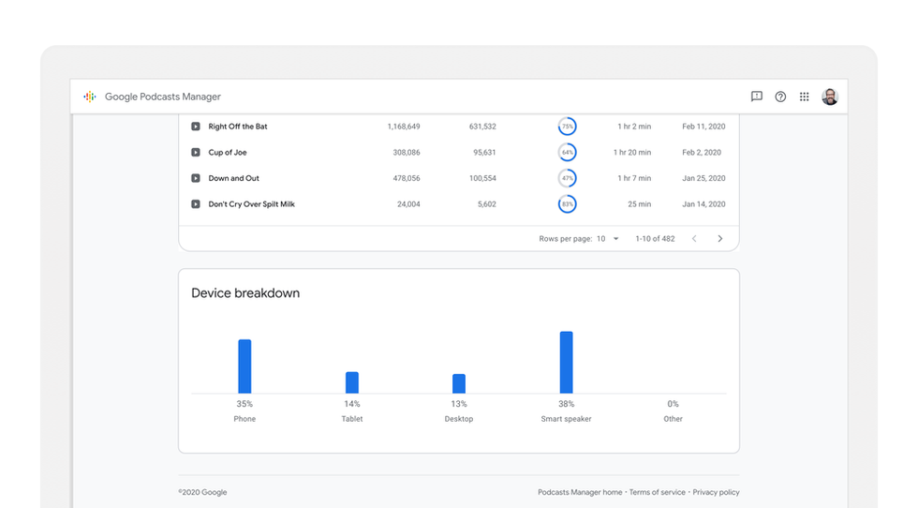This screenshot has height=508, width=918.
Task: Open the Privacy policy link
Action: point(716,492)
